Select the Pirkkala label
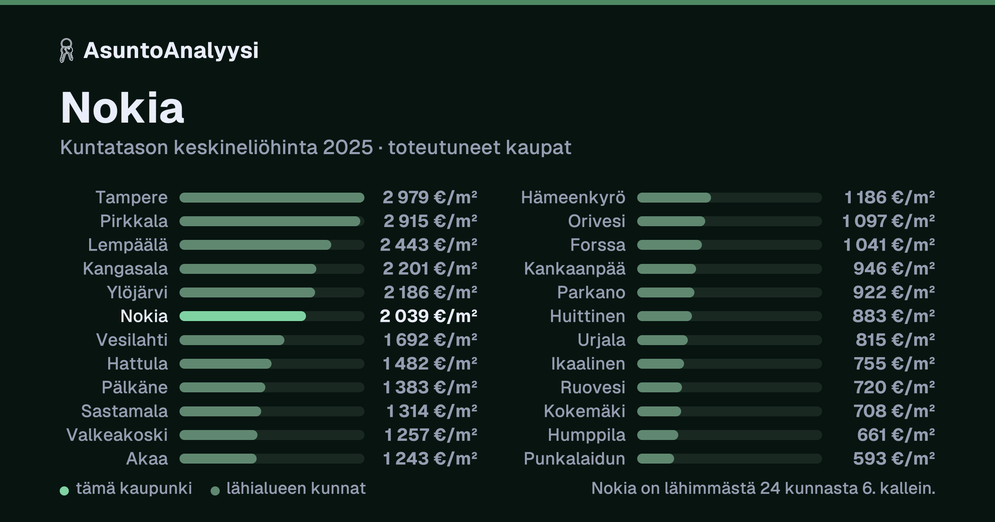 tap(134, 221)
